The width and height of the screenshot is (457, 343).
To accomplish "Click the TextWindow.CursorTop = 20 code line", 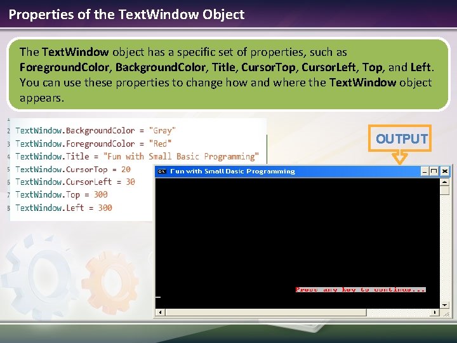I will point(73,169).
